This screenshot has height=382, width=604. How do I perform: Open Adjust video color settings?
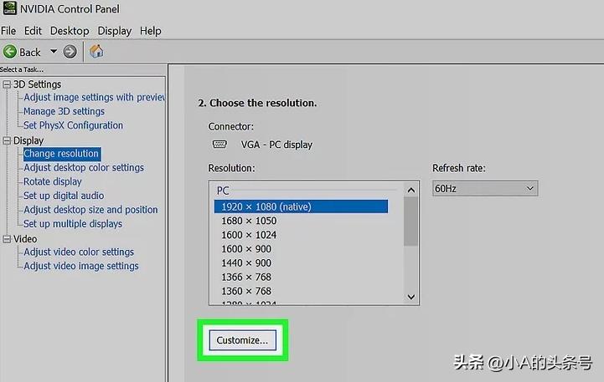(79, 252)
